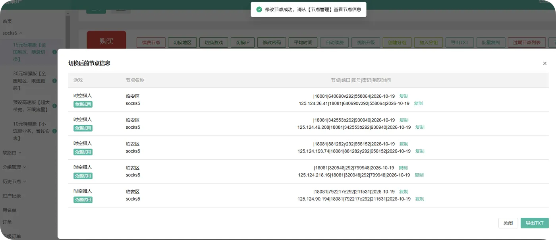The height and width of the screenshot is (240, 556).
Task: Copy the 640690v292 line without IP address
Action: click(404, 96)
